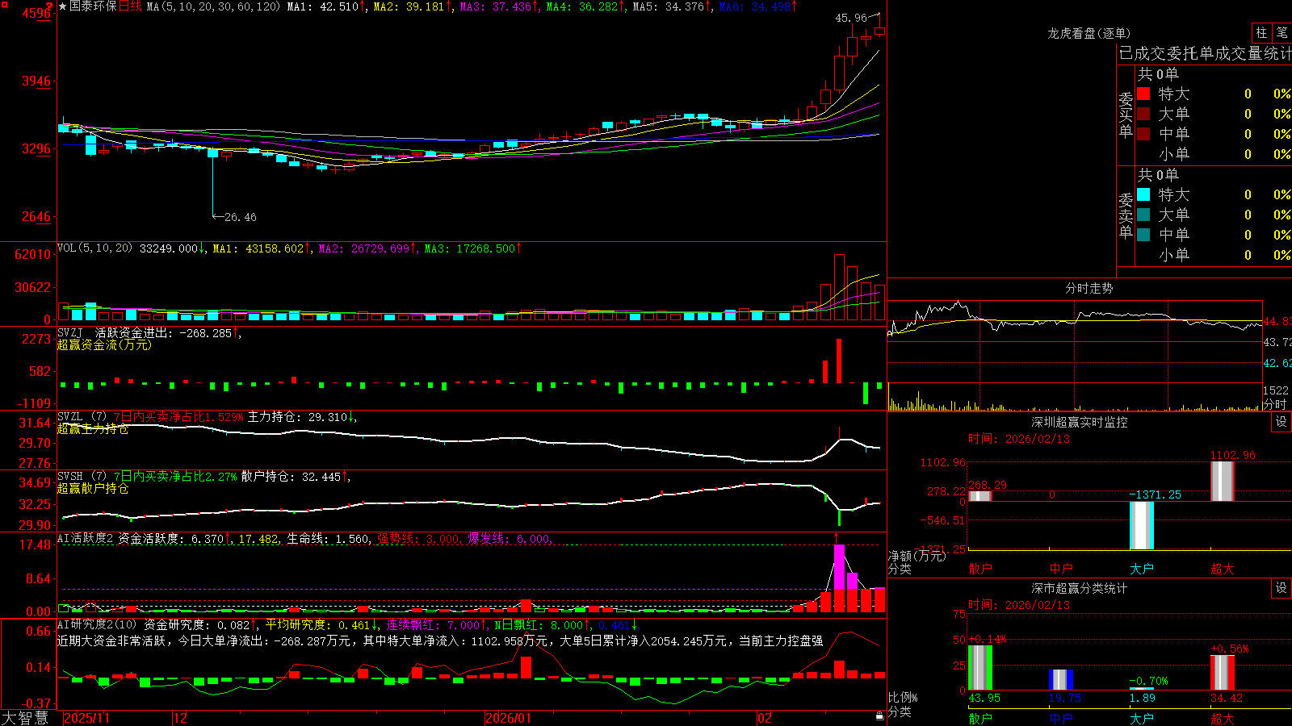The image size is (1292, 726).
Task: Click the teal 中单 sell-order swatch
Action: tap(1143, 235)
